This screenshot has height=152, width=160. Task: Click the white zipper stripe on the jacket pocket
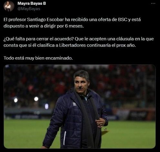65,138
